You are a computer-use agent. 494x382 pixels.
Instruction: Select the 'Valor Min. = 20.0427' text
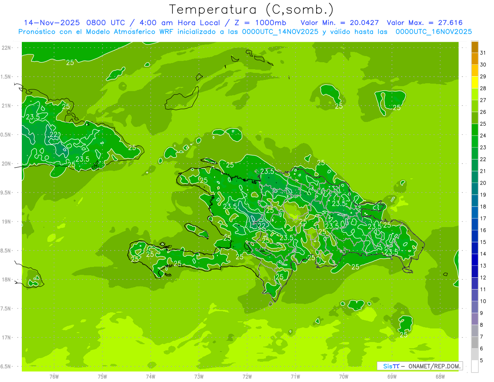340,23
